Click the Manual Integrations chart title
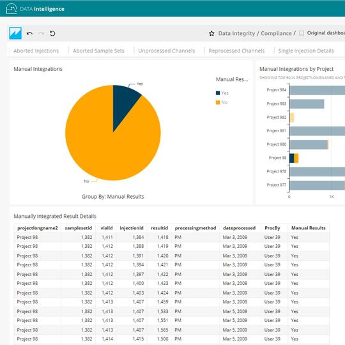This screenshot has width=345, height=345. coord(38,69)
